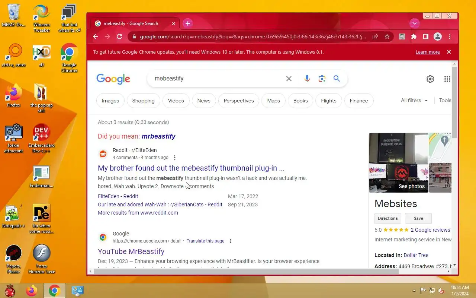Switch to the News filter
The width and height of the screenshot is (476, 298).
(x=204, y=101)
